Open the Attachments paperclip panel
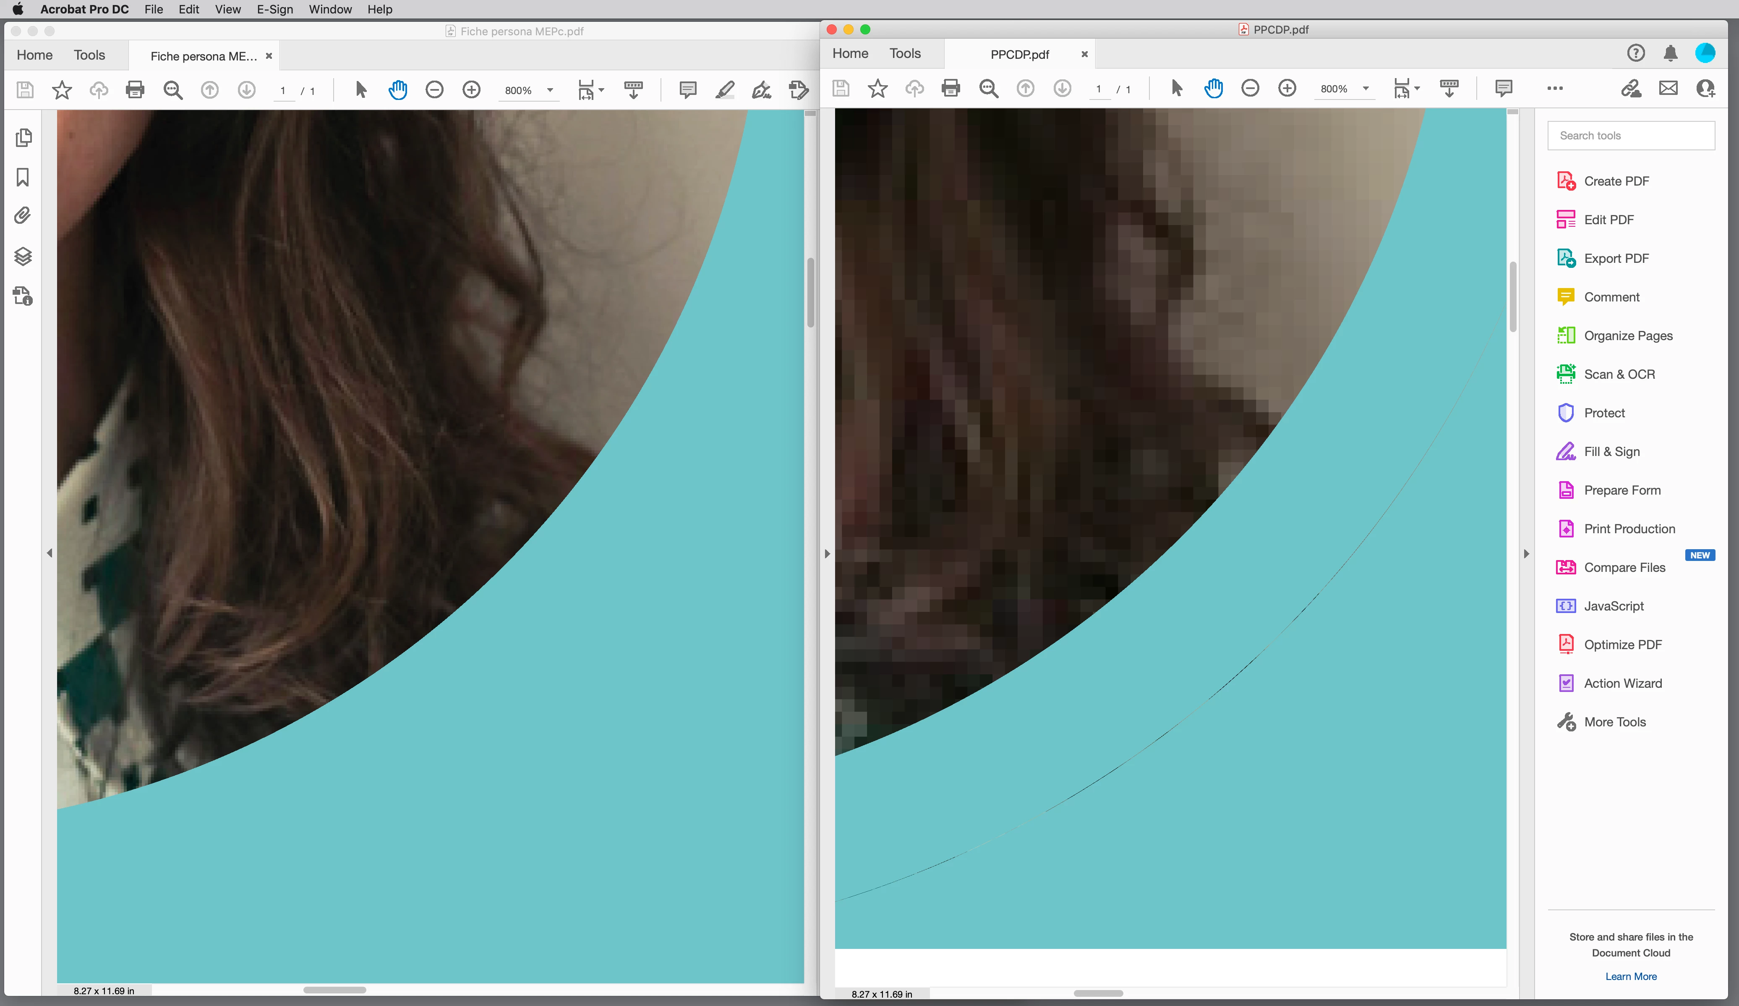This screenshot has width=1739, height=1006. click(23, 216)
